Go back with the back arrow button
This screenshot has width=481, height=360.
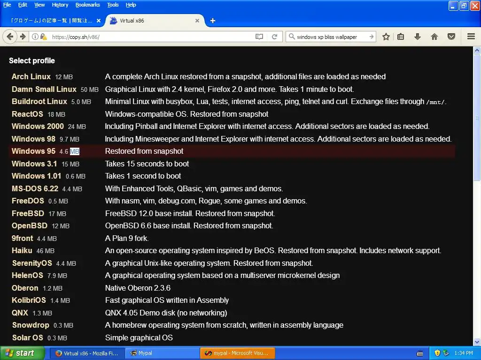pos(10,37)
